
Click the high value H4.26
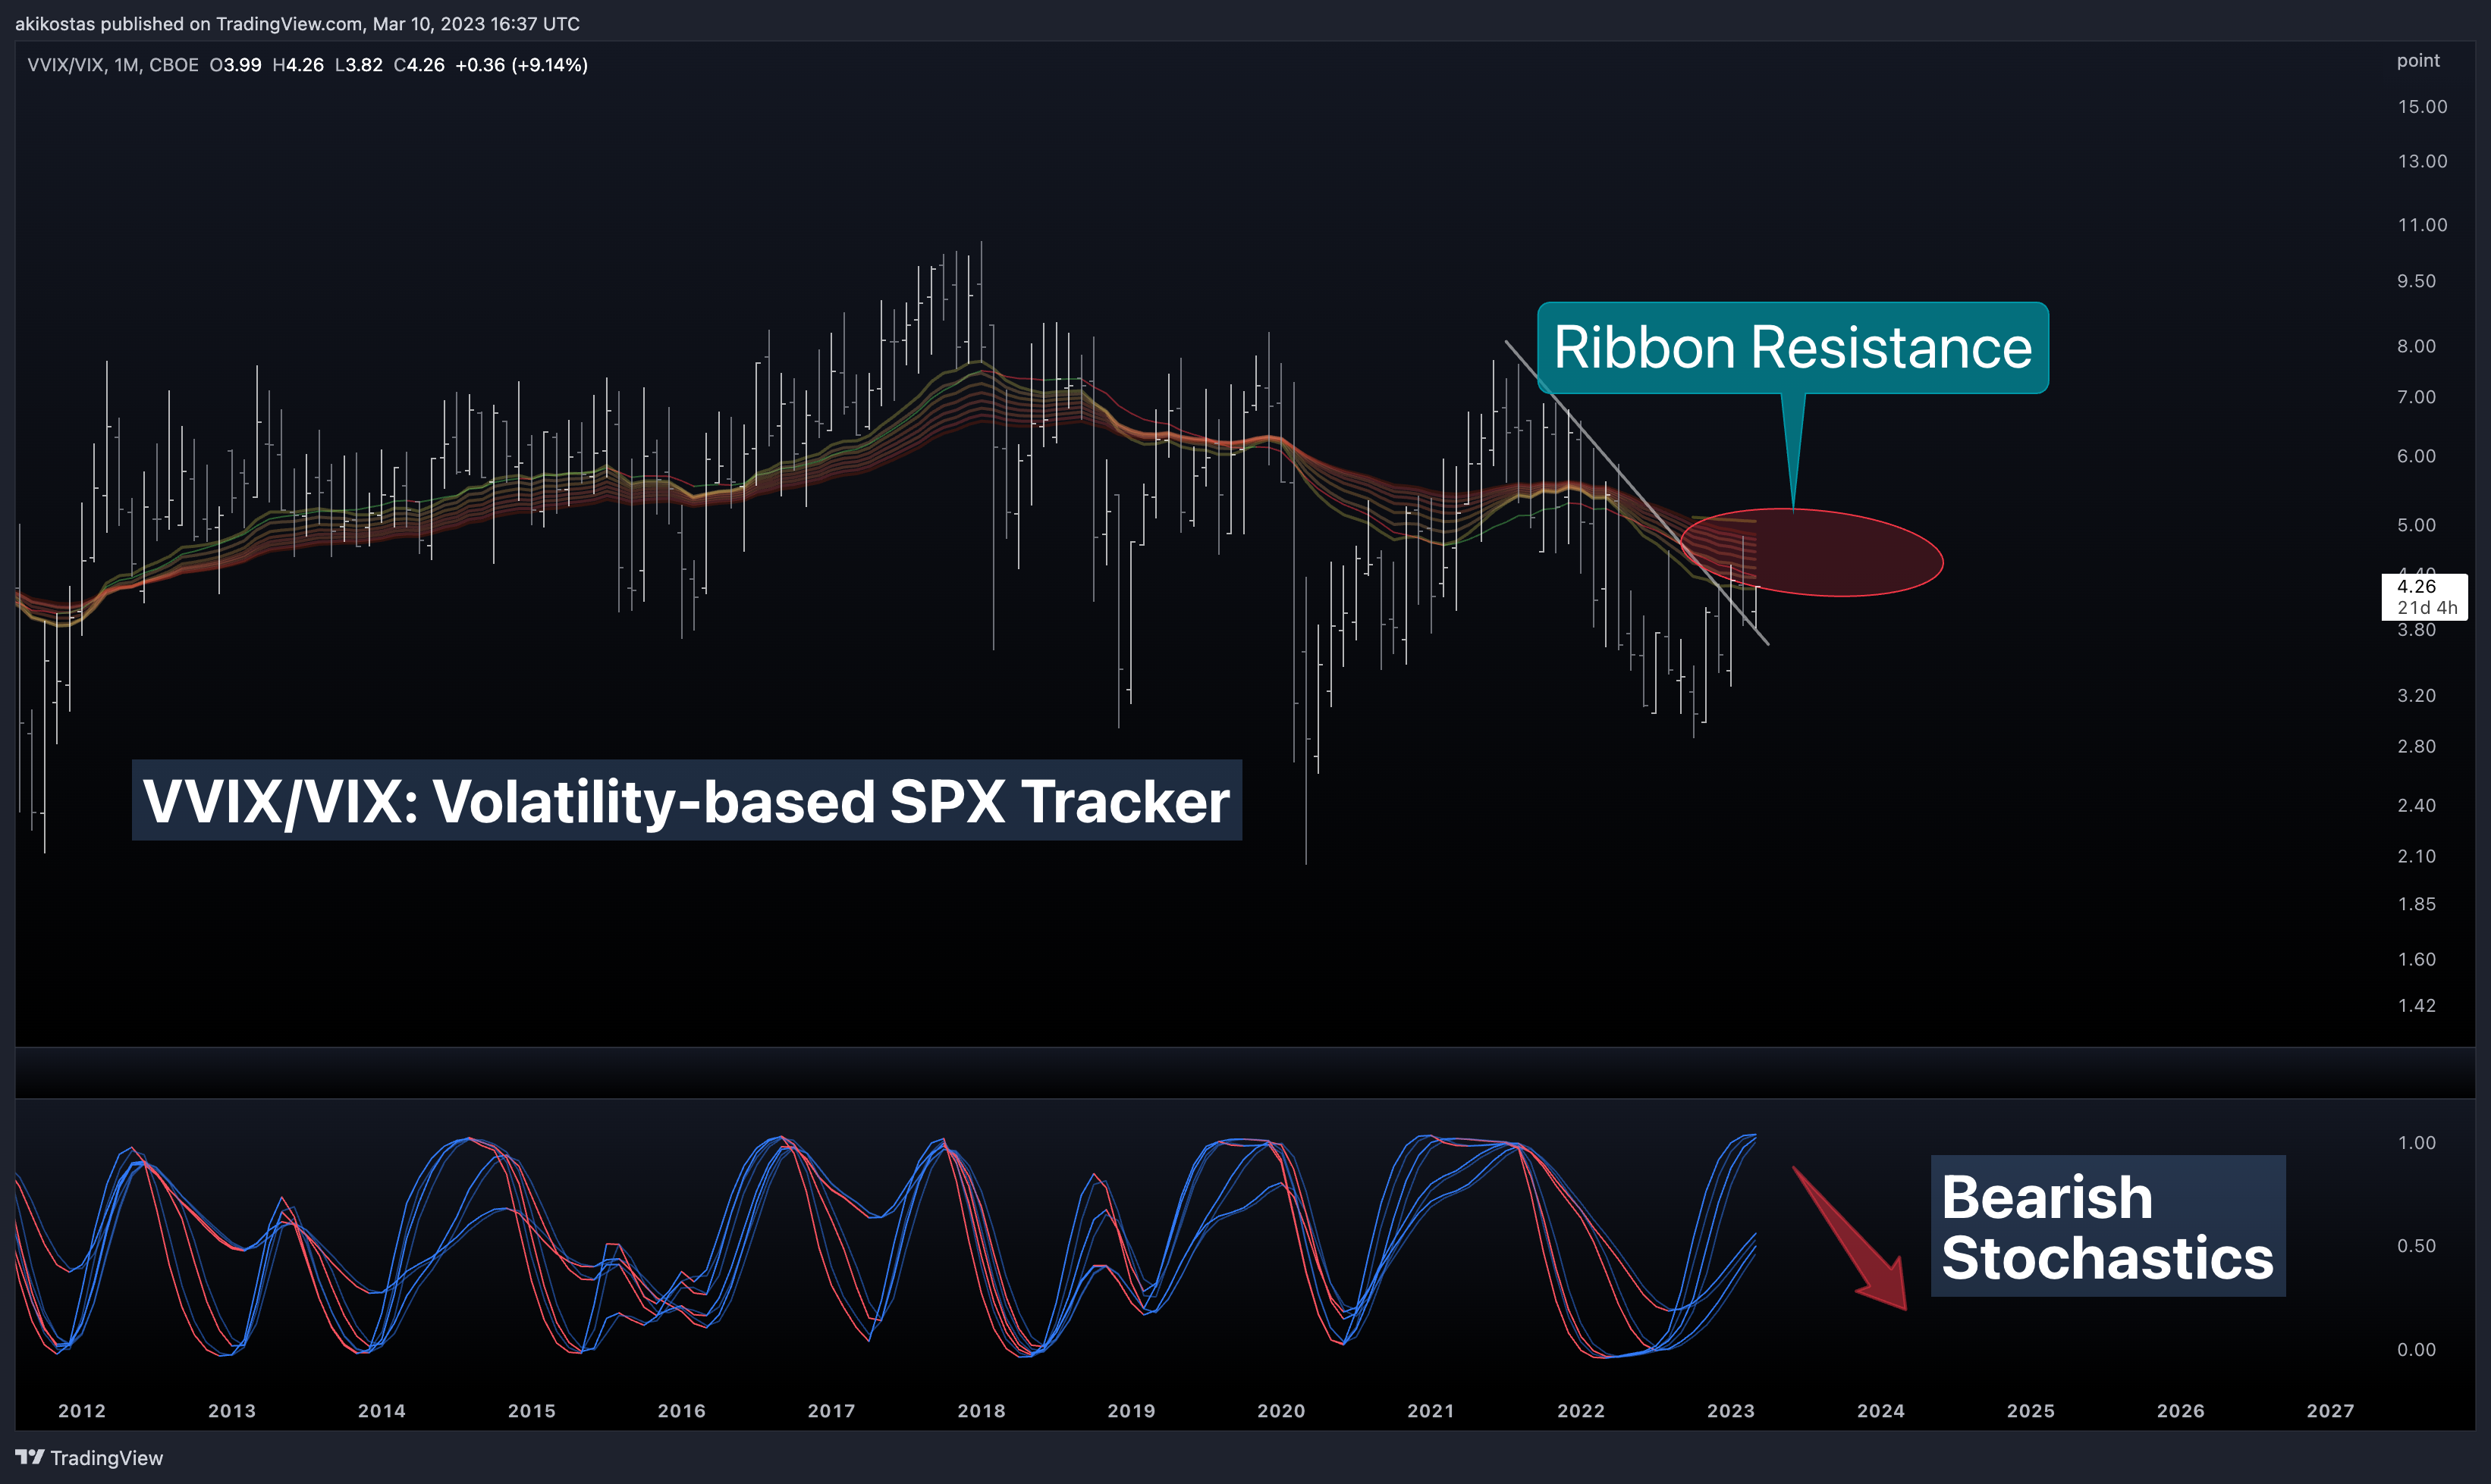(298, 65)
